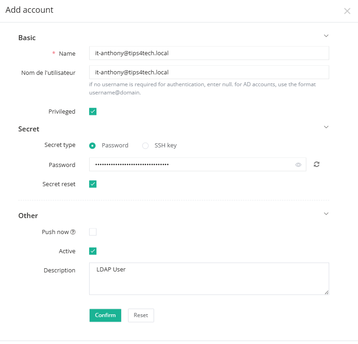Uncheck the Privileged checkbox
This screenshot has width=358, height=344.
click(93, 111)
